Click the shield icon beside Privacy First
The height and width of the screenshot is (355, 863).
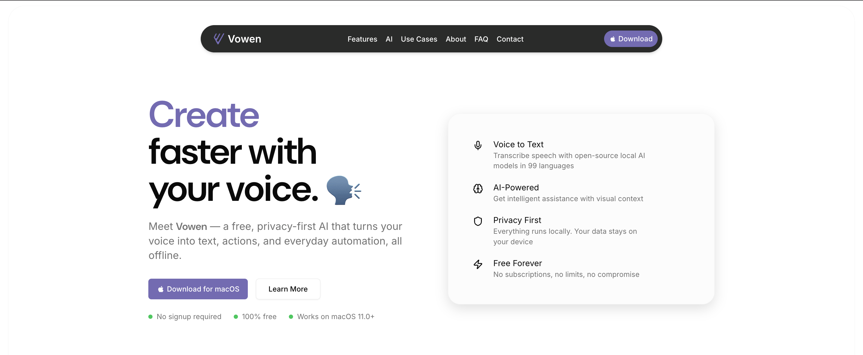[478, 221]
